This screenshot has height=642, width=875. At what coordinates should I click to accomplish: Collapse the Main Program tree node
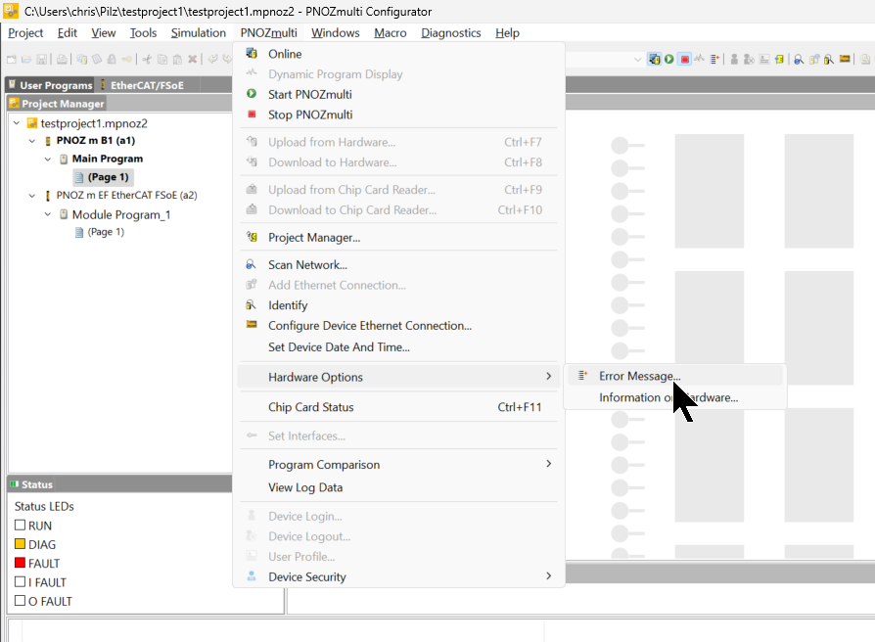point(48,159)
